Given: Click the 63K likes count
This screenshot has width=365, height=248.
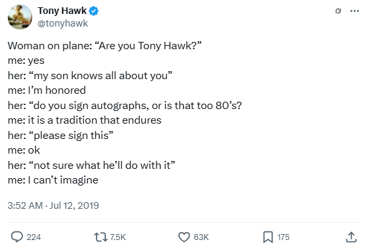Looking at the screenshot, I should click(x=201, y=237).
